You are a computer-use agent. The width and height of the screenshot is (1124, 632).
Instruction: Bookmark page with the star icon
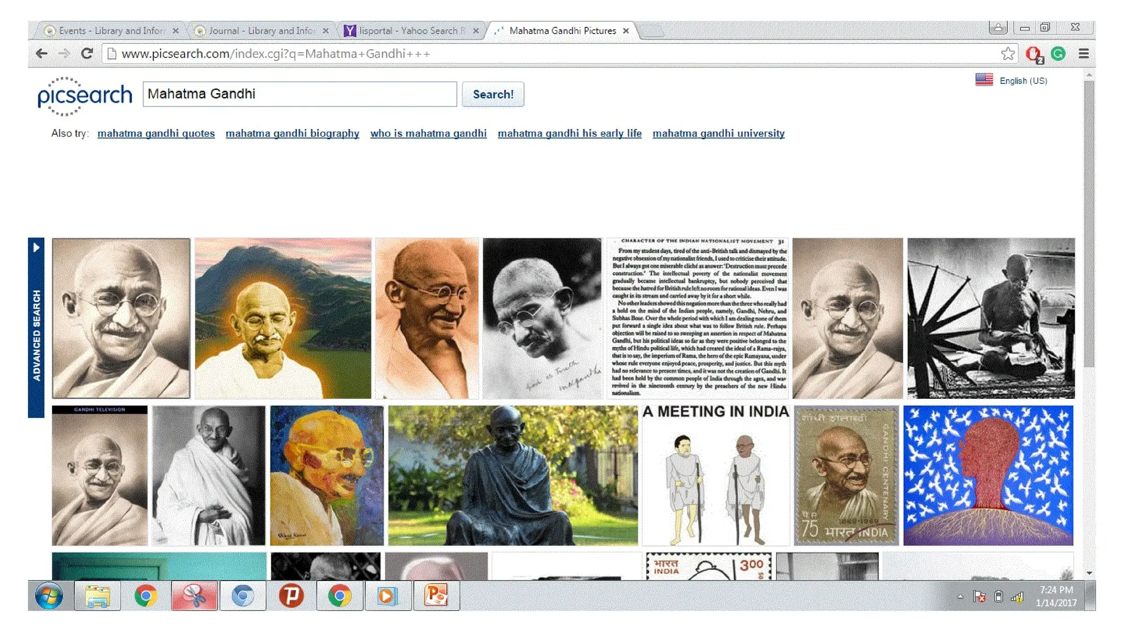[1008, 54]
